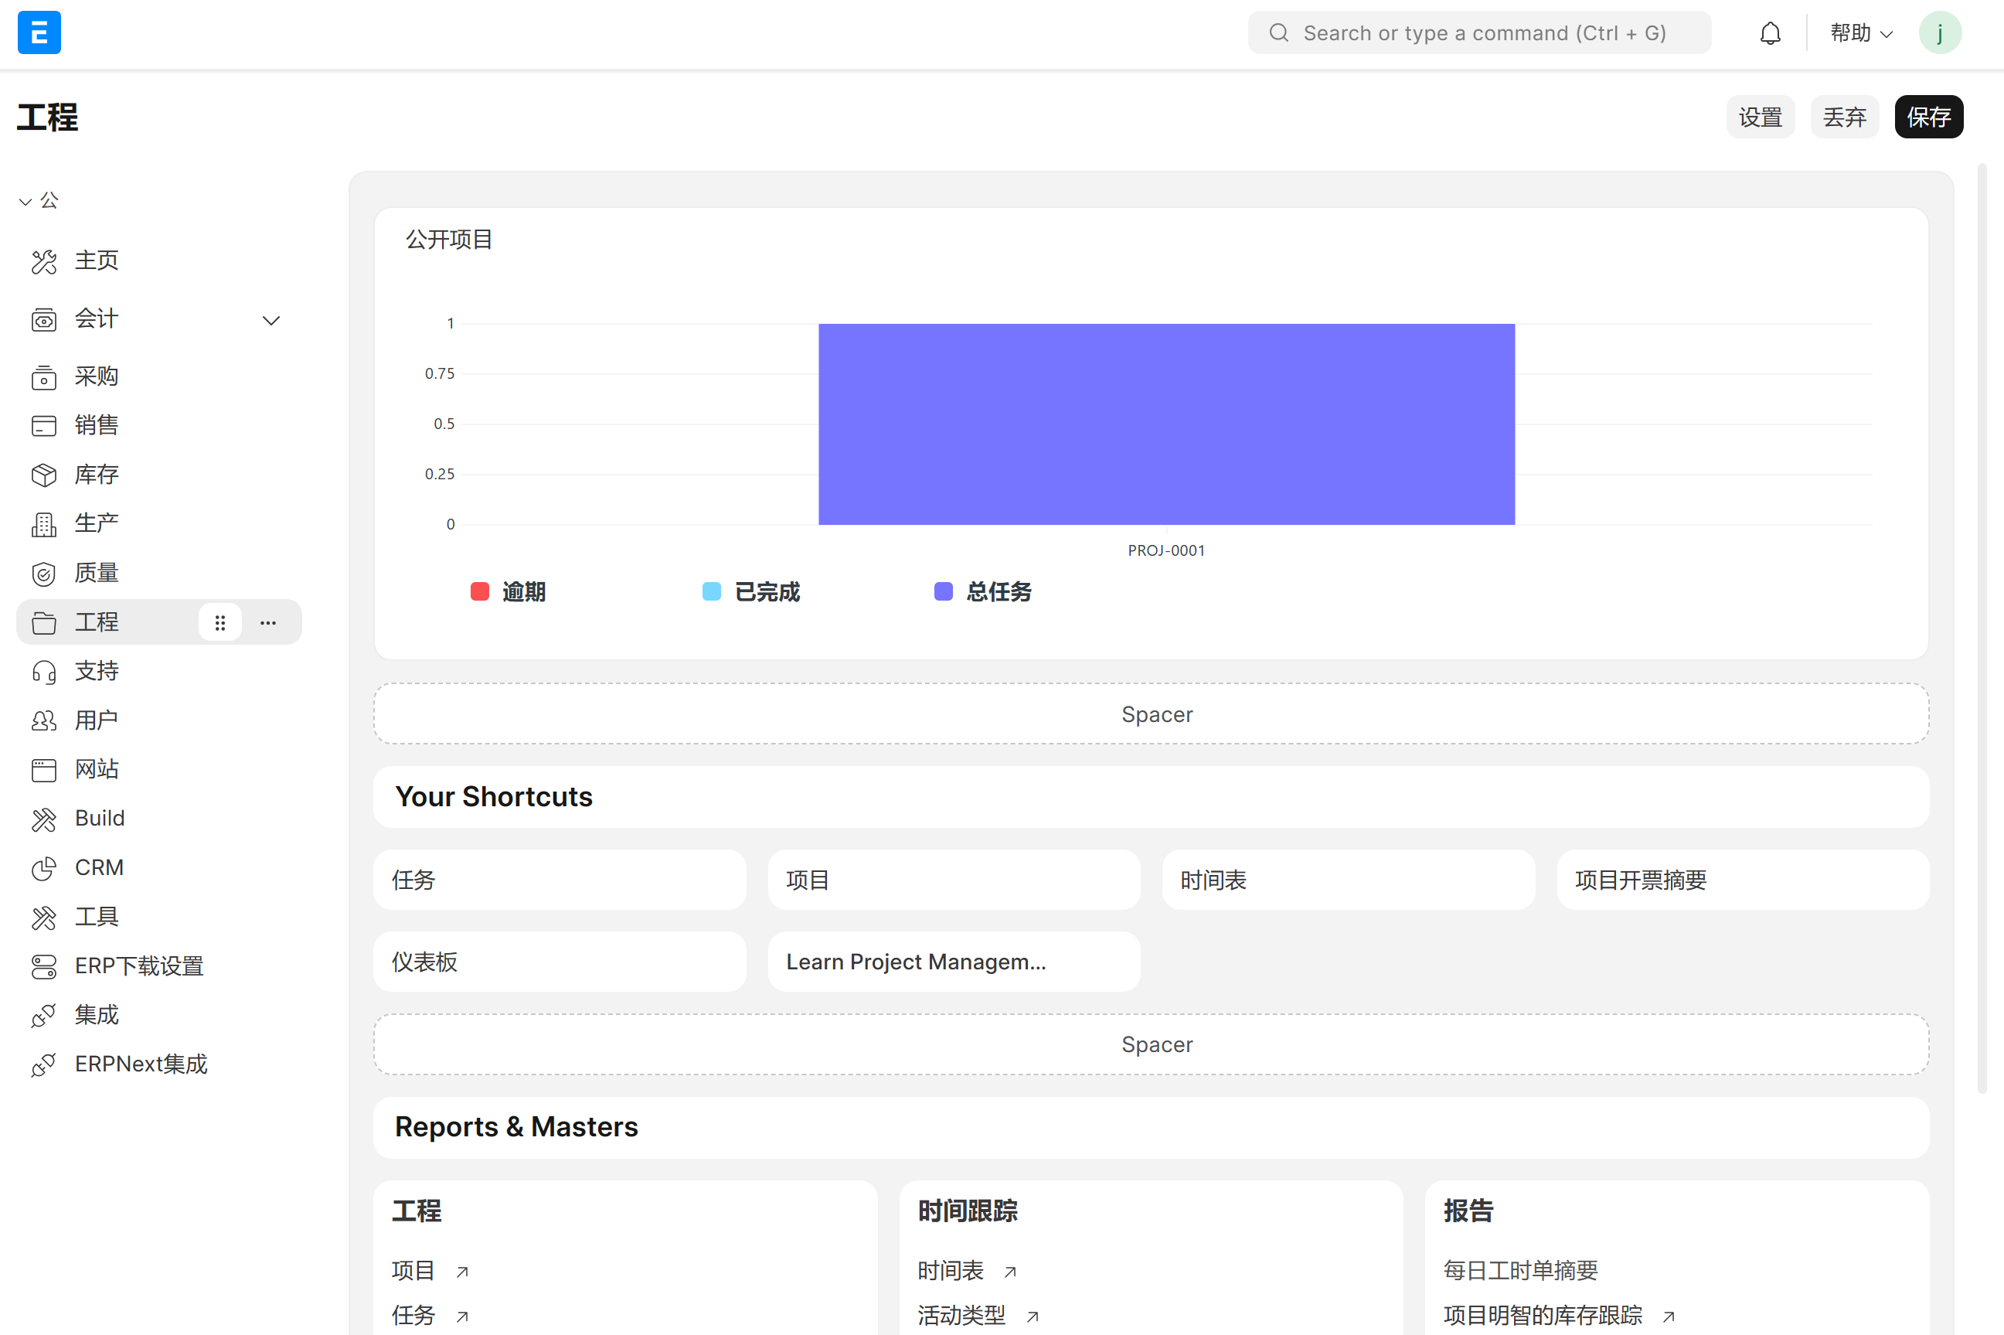Open the 工程 ellipsis options menu
Screen dimensions: 2004x1335
click(267, 622)
